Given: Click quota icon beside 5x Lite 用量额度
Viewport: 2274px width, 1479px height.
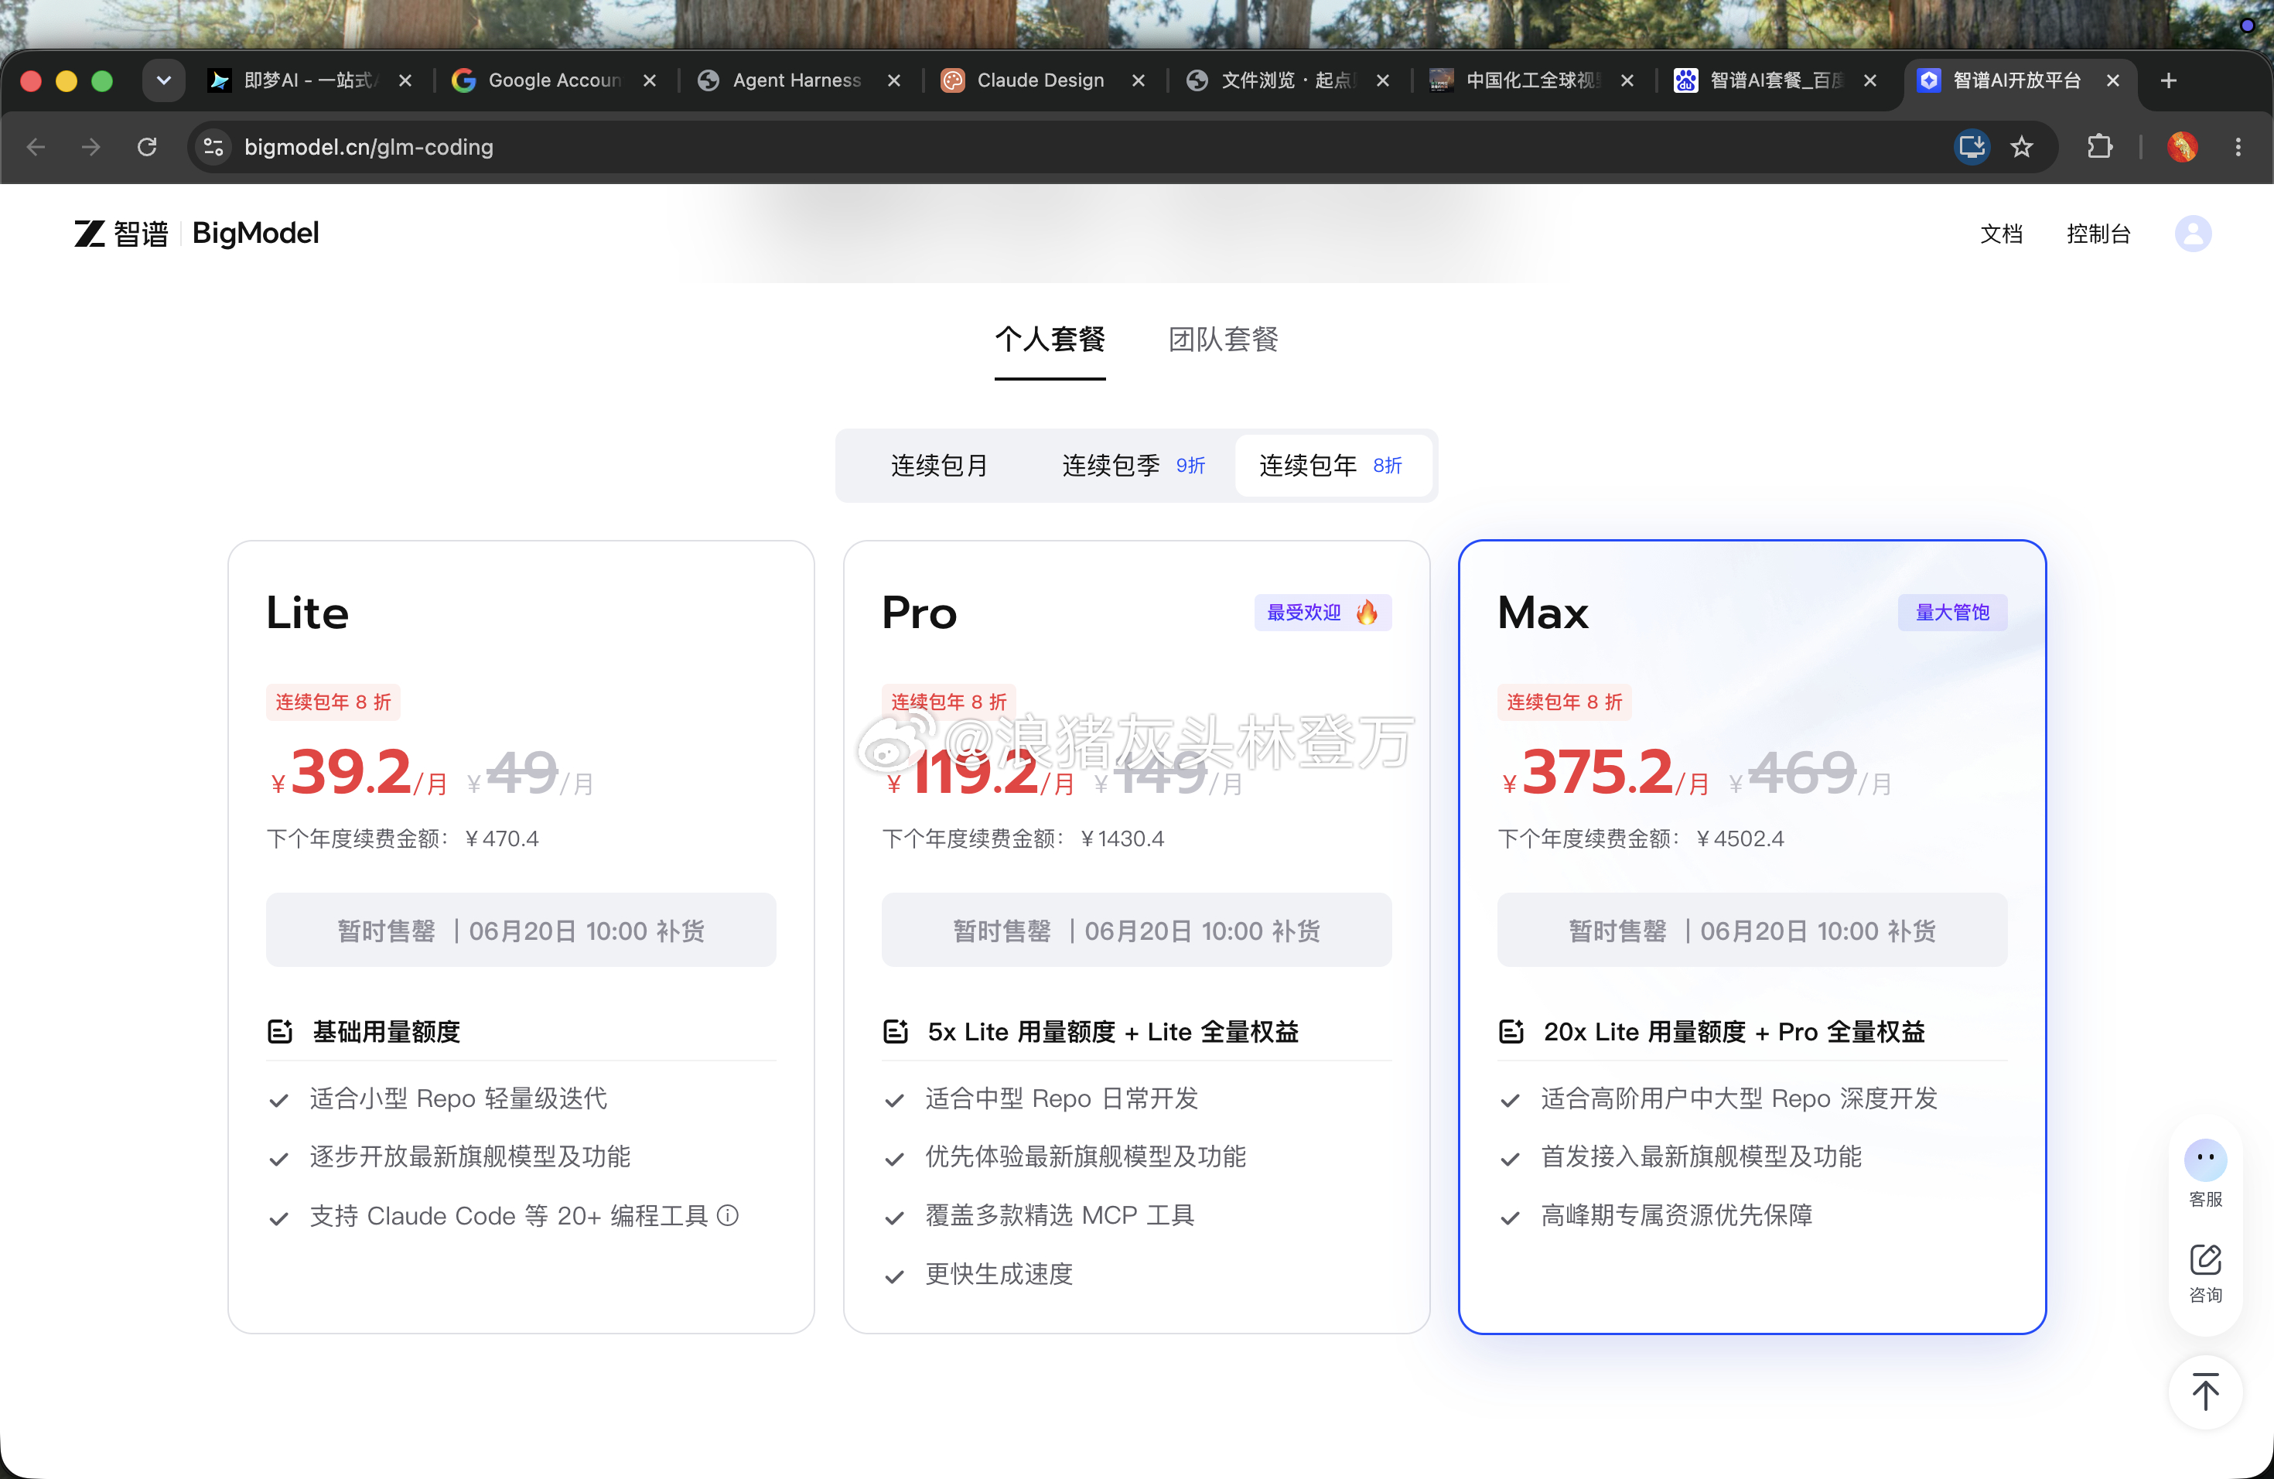Looking at the screenshot, I should click(x=895, y=1032).
